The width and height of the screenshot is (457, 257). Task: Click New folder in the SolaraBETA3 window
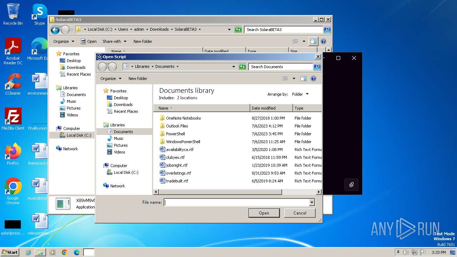pos(143,41)
